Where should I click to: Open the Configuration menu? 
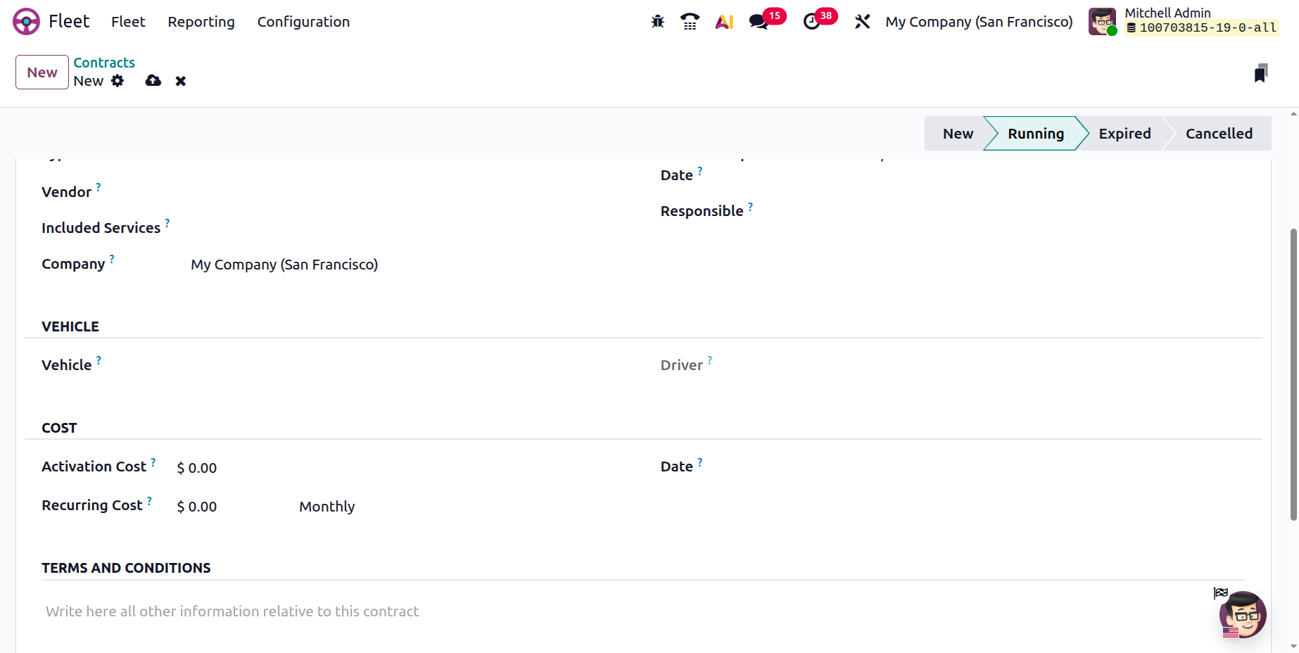[303, 22]
